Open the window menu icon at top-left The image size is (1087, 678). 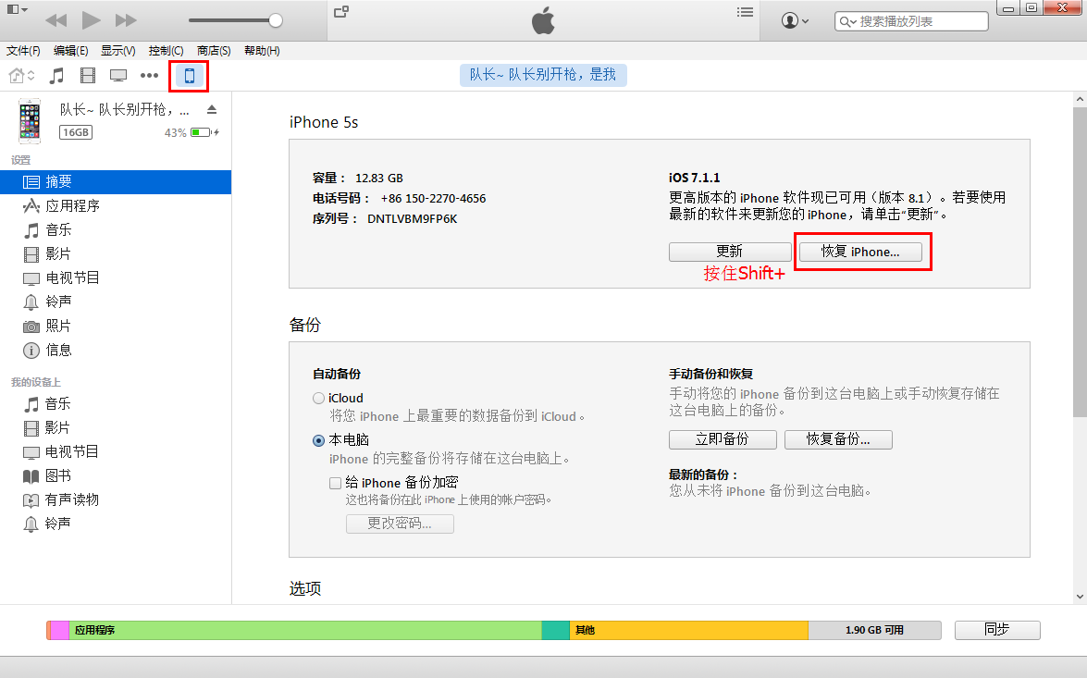pyautogui.click(x=17, y=9)
